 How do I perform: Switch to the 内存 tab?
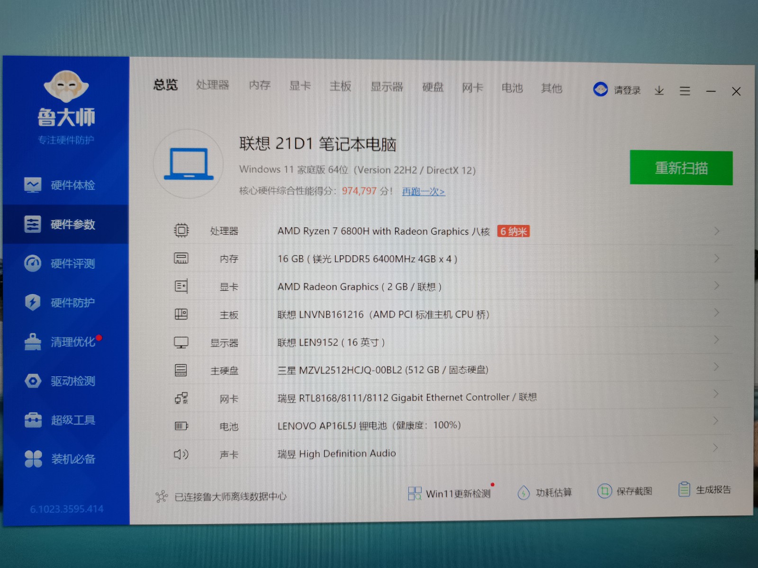(260, 85)
